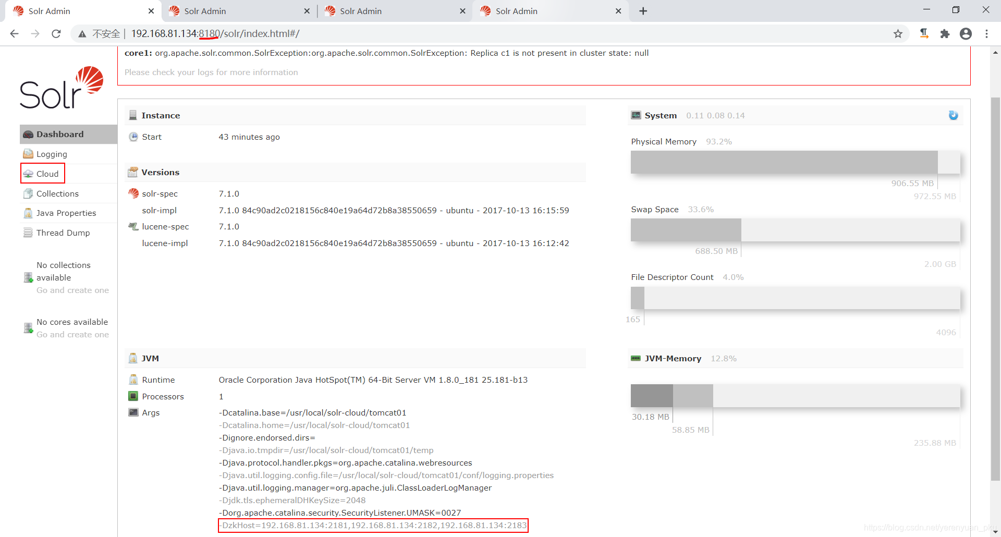
Task: Click the Runtime Oracle Java HotSpot value
Action: point(373,380)
